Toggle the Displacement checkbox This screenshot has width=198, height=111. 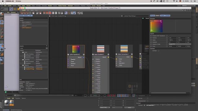(x=148, y=101)
